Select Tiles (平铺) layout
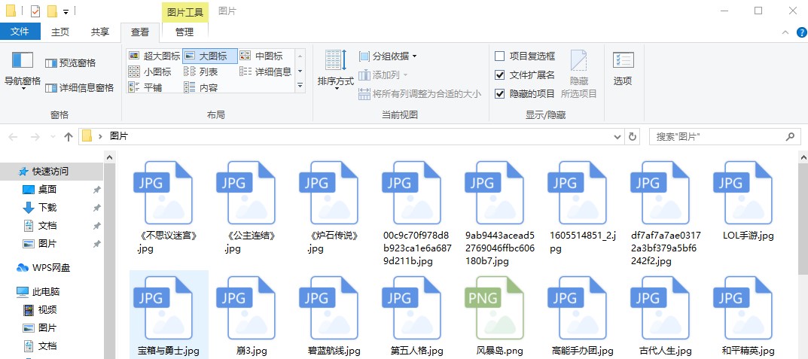The image size is (808, 359). click(145, 87)
